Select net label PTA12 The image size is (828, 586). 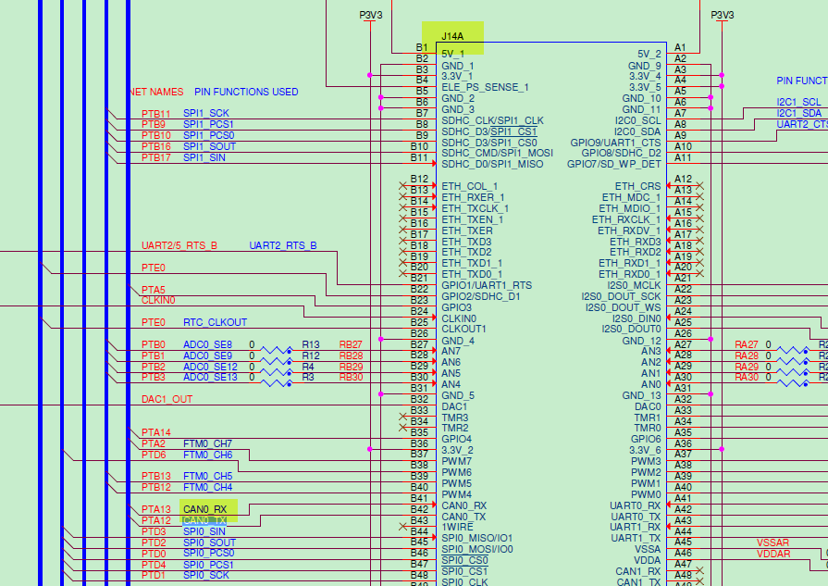[156, 520]
